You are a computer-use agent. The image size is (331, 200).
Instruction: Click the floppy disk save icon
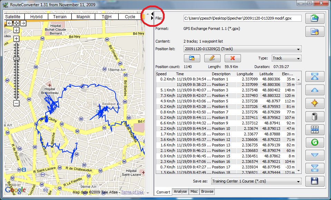pos(315,181)
